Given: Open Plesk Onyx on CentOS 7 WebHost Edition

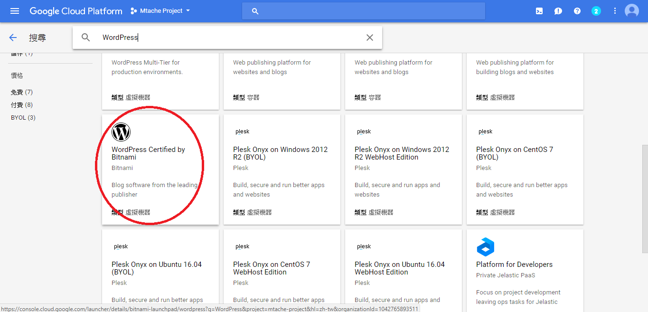Looking at the screenshot, I should tap(272, 268).
